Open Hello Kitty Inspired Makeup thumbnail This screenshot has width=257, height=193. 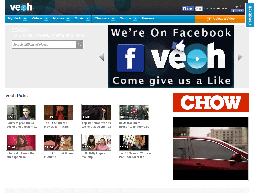tap(96, 142)
